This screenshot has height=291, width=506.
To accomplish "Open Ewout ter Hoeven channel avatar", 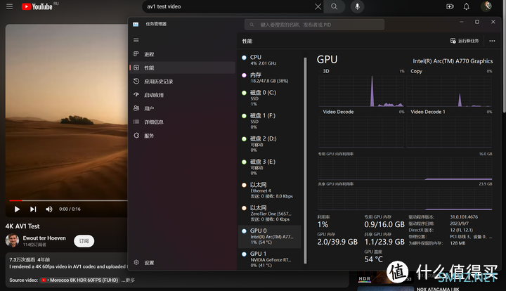I will [x=12, y=240].
